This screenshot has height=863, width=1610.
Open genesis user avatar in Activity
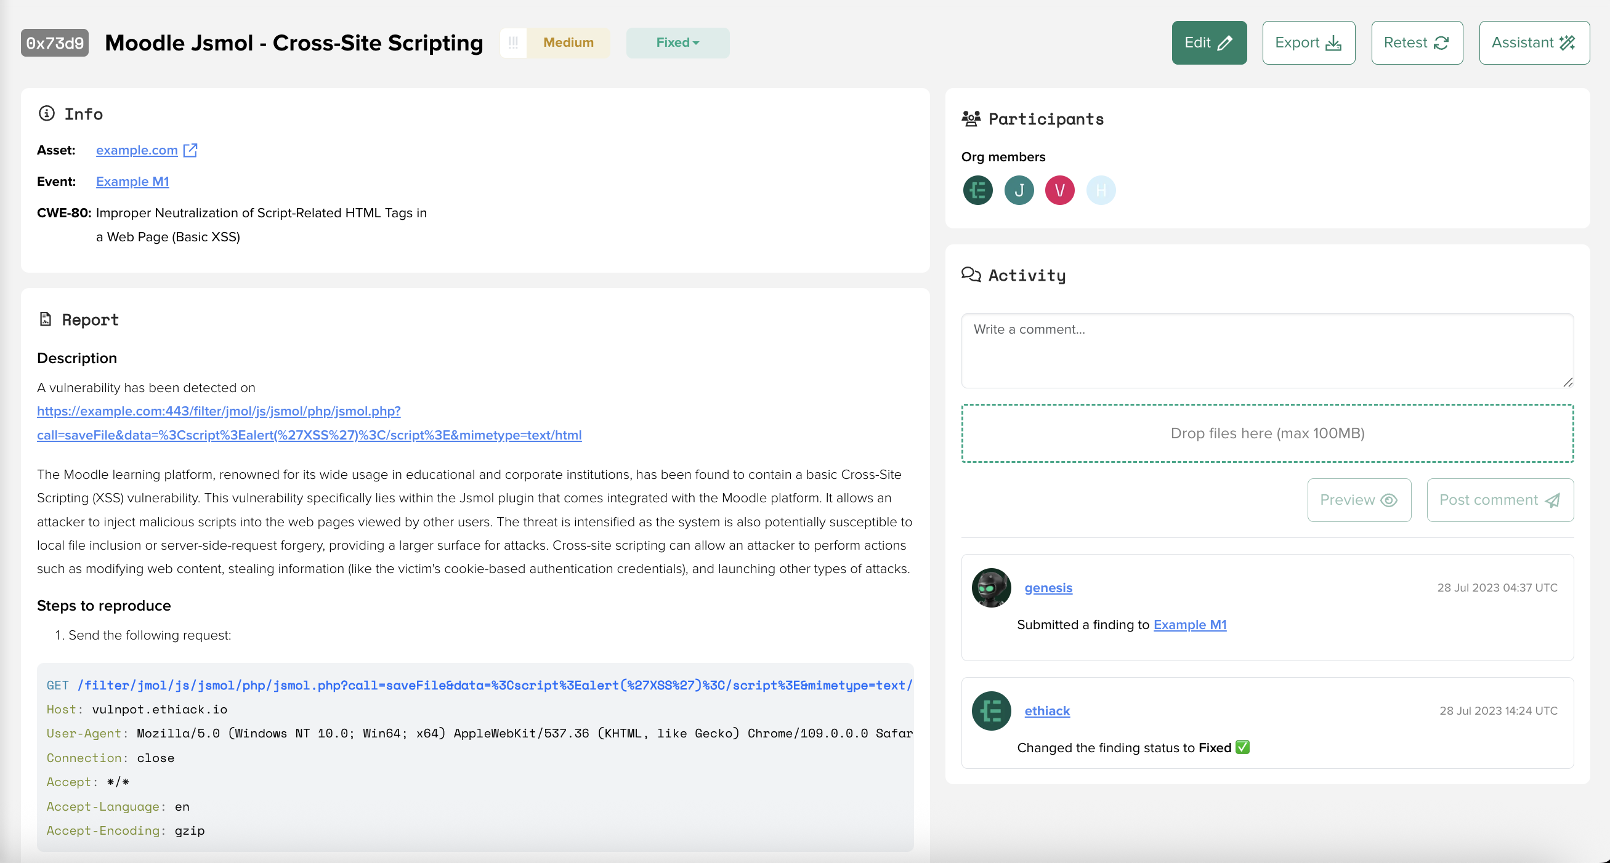[x=991, y=588]
